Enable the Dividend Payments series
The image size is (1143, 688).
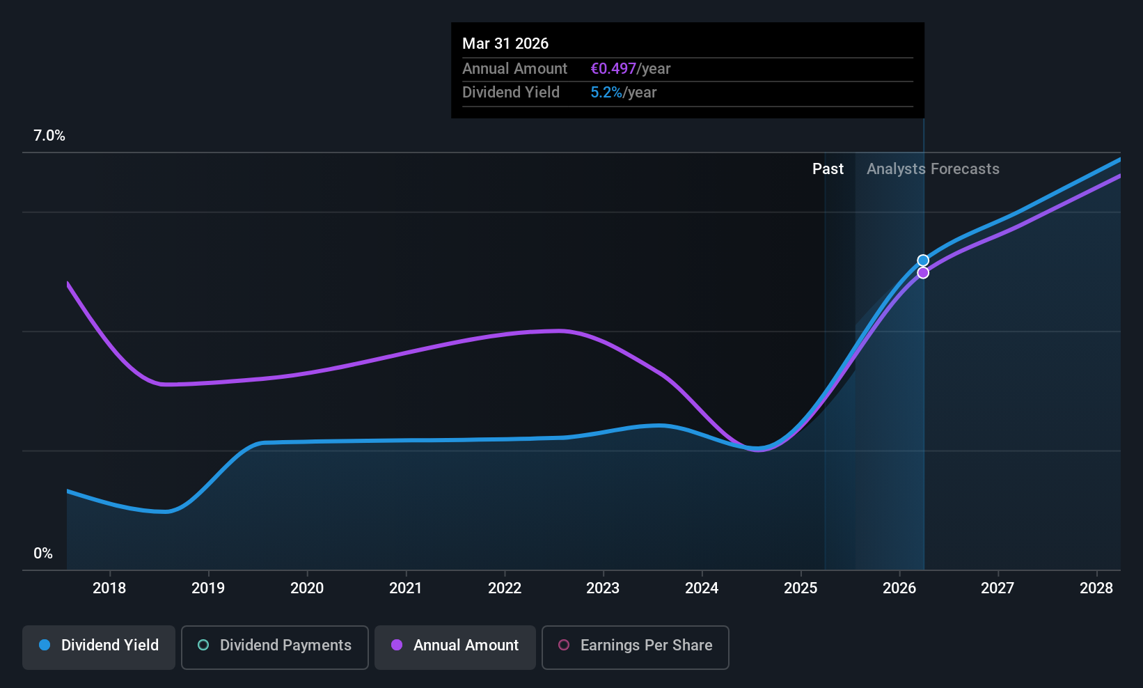274,647
